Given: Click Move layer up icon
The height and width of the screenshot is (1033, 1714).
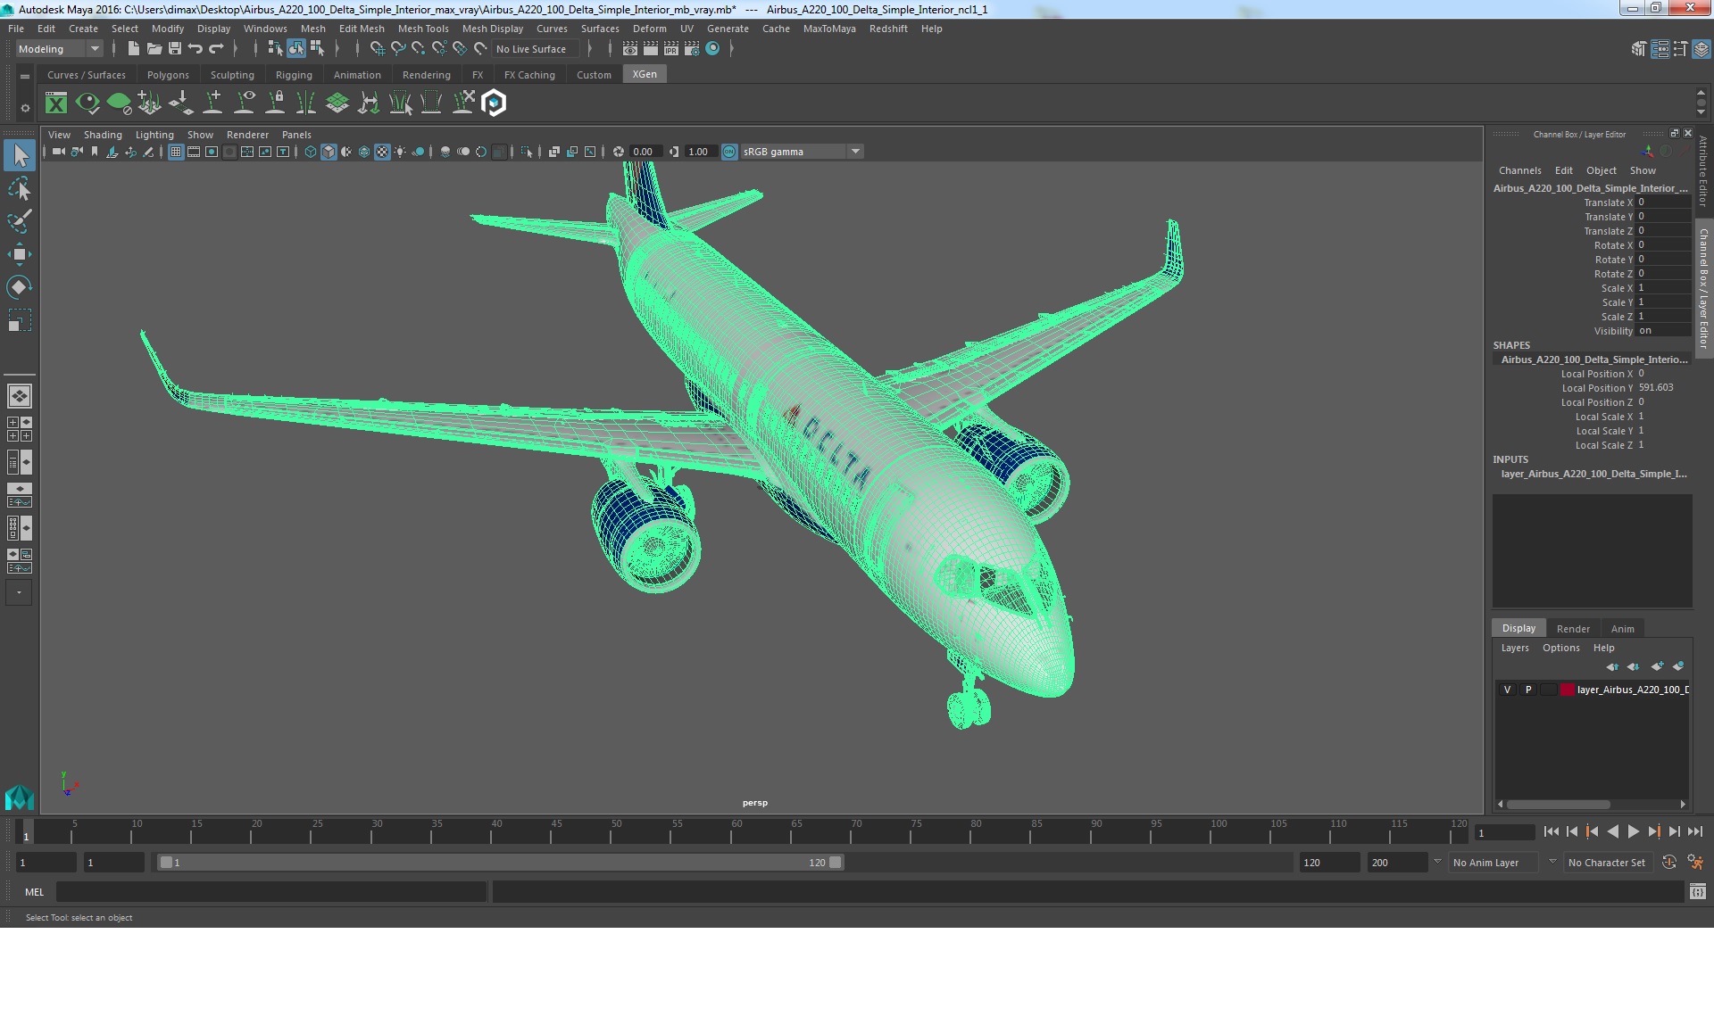Looking at the screenshot, I should point(1612,666).
